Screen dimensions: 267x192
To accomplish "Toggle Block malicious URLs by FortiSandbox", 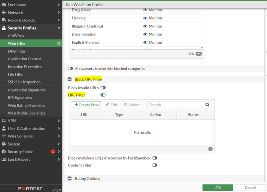I will [x=155, y=158].
